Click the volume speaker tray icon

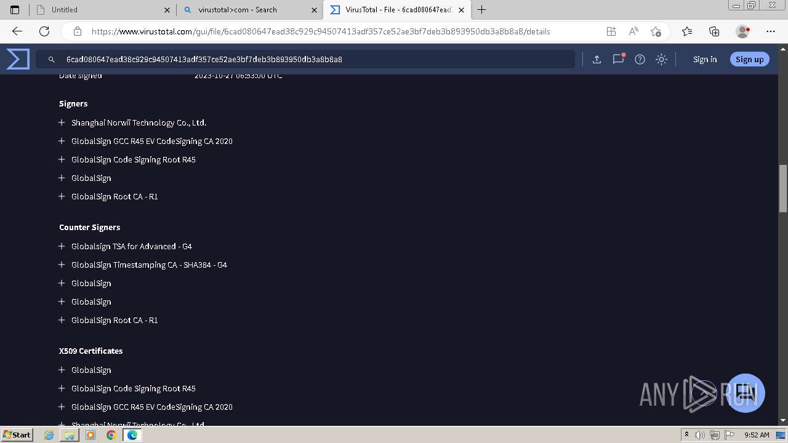(701, 435)
